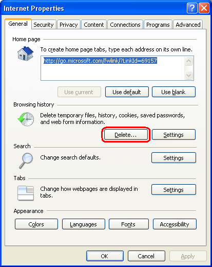Open the Languages button

click(84, 224)
